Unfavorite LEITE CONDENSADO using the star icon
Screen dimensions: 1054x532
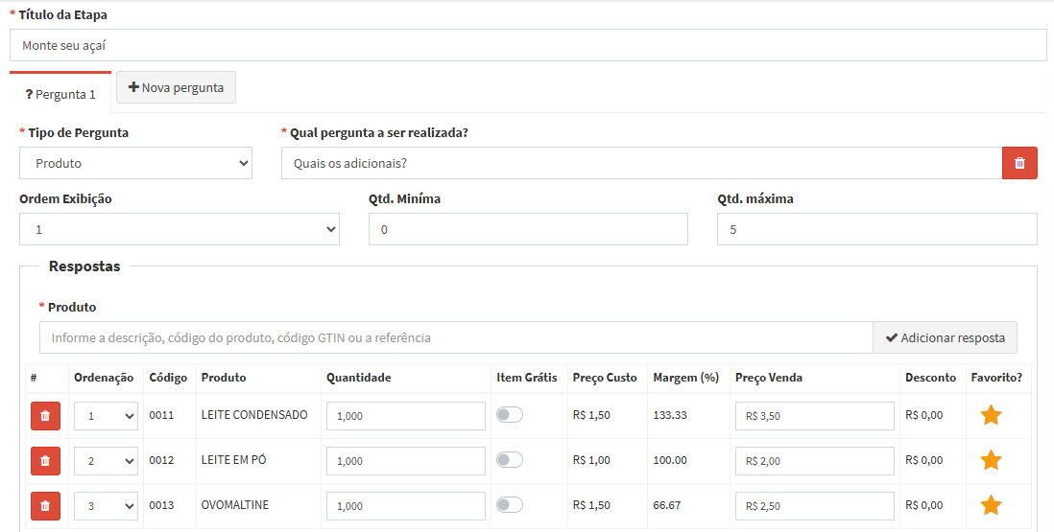[x=991, y=415]
